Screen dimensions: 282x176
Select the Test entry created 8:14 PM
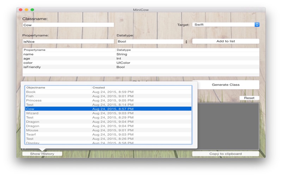pyautogui.click(x=108, y=105)
